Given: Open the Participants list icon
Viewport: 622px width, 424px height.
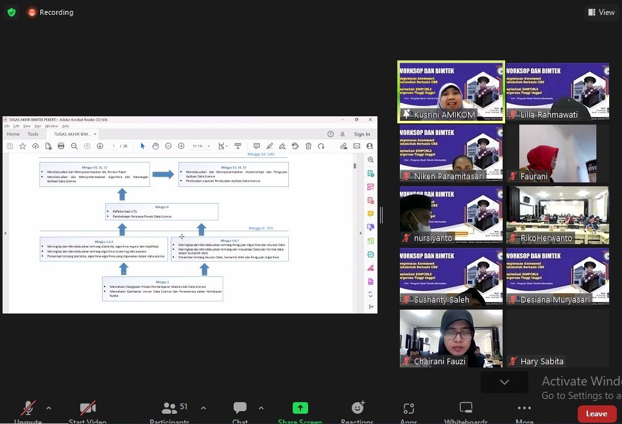Looking at the screenshot, I should pyautogui.click(x=169, y=408).
